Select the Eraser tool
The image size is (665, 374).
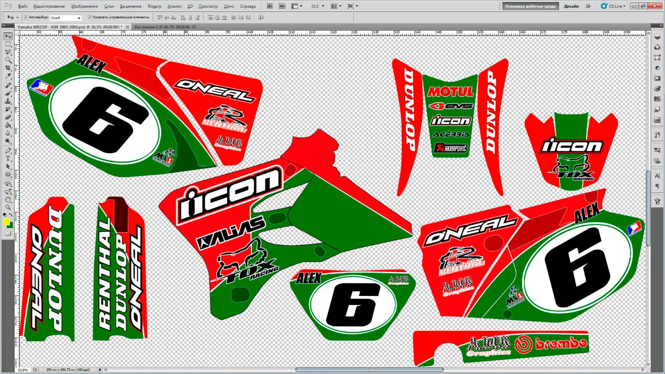coord(8,117)
